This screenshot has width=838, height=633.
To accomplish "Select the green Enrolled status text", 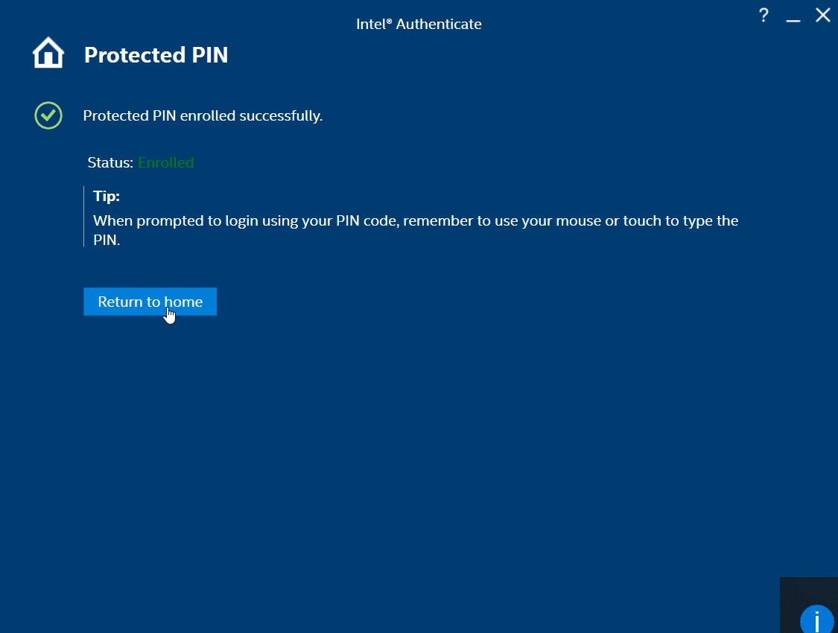I will (x=165, y=162).
